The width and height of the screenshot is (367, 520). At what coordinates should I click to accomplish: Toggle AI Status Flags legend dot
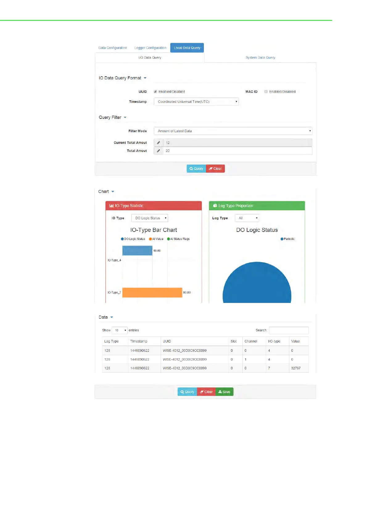coord(168,239)
